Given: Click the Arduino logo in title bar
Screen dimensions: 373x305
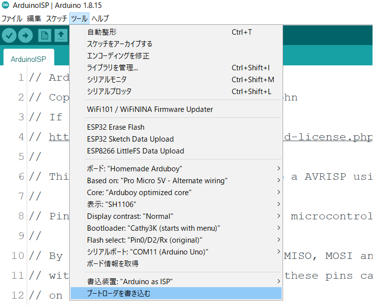Looking at the screenshot, I should [6, 6].
